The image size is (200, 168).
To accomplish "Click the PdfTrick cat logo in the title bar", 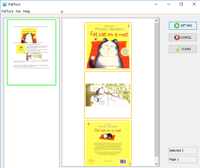I will point(4,4).
